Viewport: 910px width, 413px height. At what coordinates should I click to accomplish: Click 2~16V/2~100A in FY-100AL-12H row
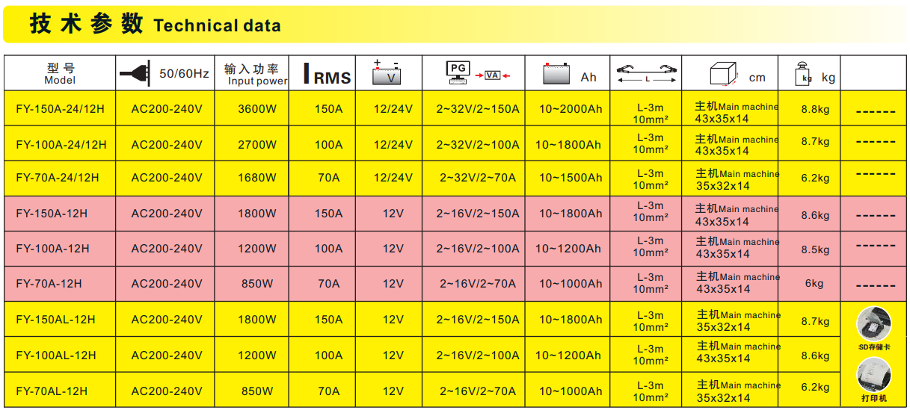[x=478, y=355]
